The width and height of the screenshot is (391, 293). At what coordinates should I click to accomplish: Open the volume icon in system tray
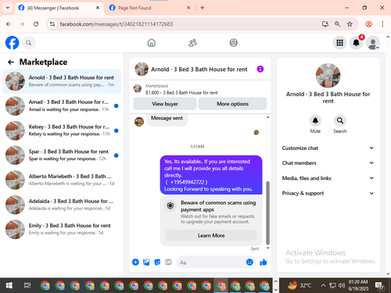point(342,285)
